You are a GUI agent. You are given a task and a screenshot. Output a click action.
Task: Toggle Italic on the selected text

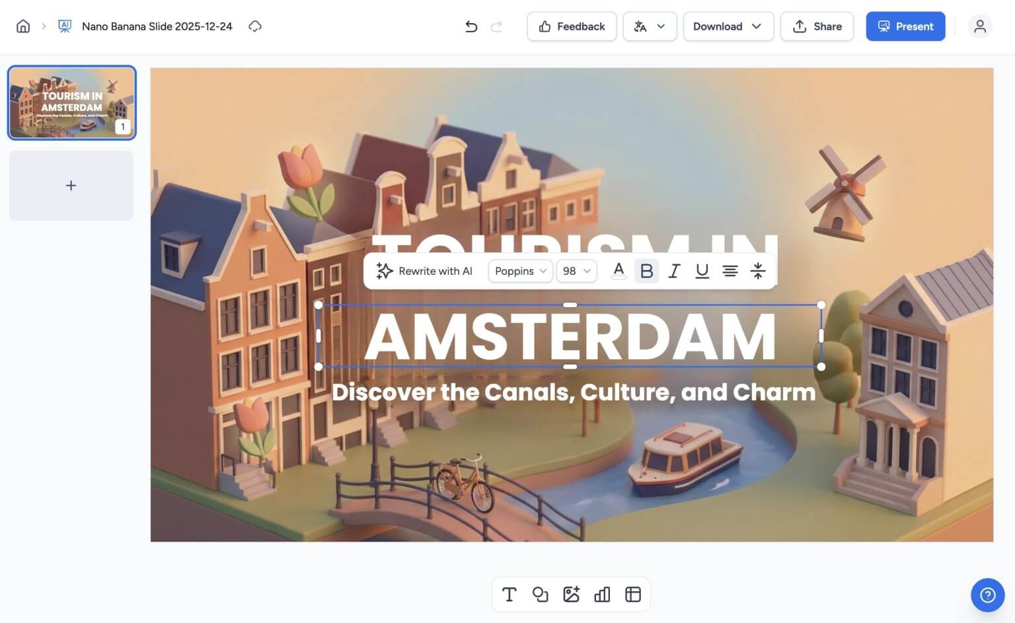(674, 270)
